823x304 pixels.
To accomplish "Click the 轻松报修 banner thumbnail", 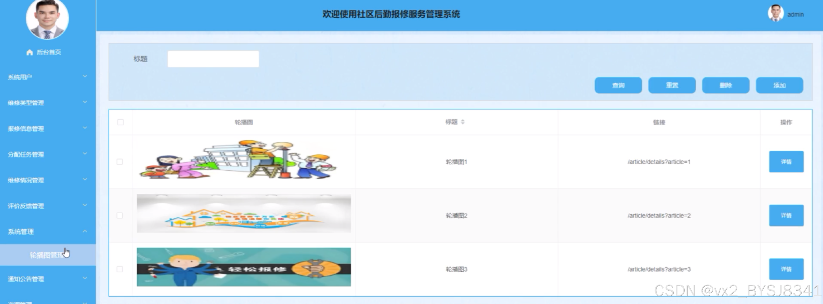I will [243, 267].
